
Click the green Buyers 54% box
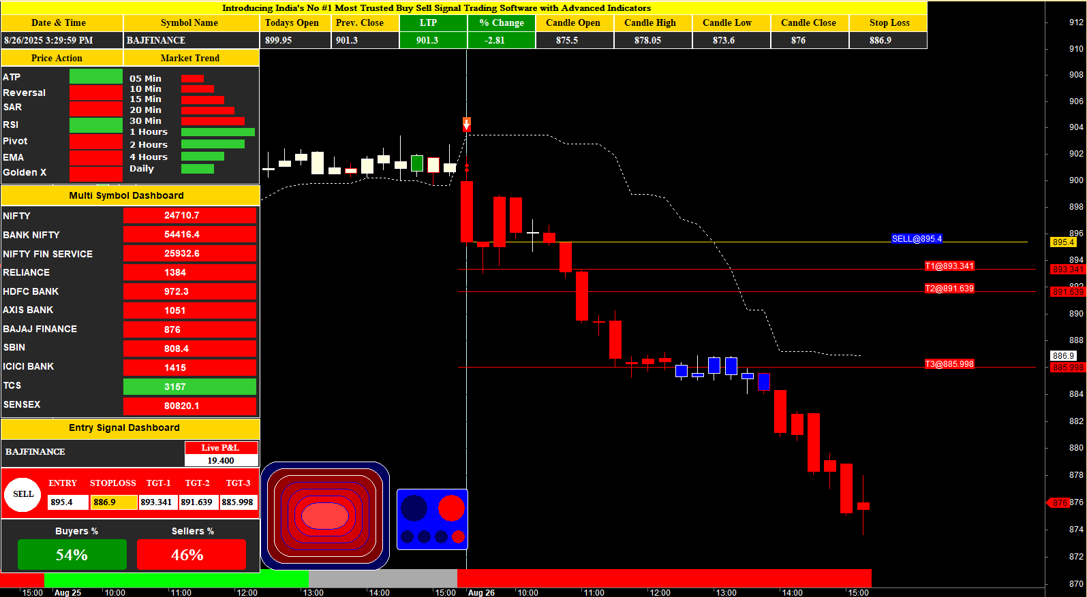click(72, 555)
